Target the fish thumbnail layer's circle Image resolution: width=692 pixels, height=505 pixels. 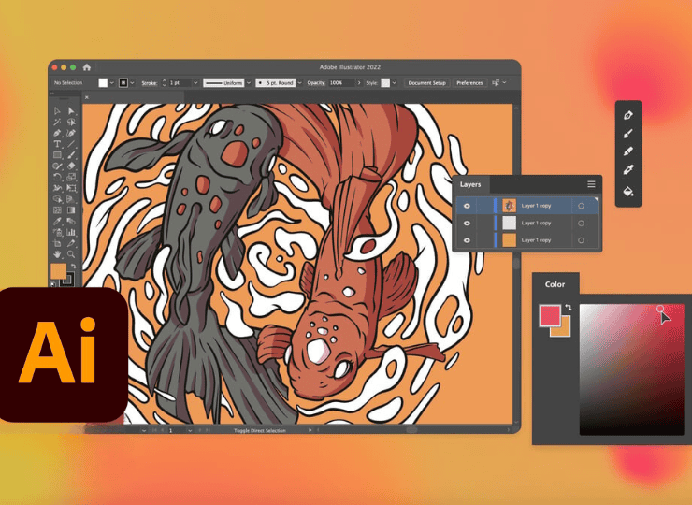click(582, 206)
